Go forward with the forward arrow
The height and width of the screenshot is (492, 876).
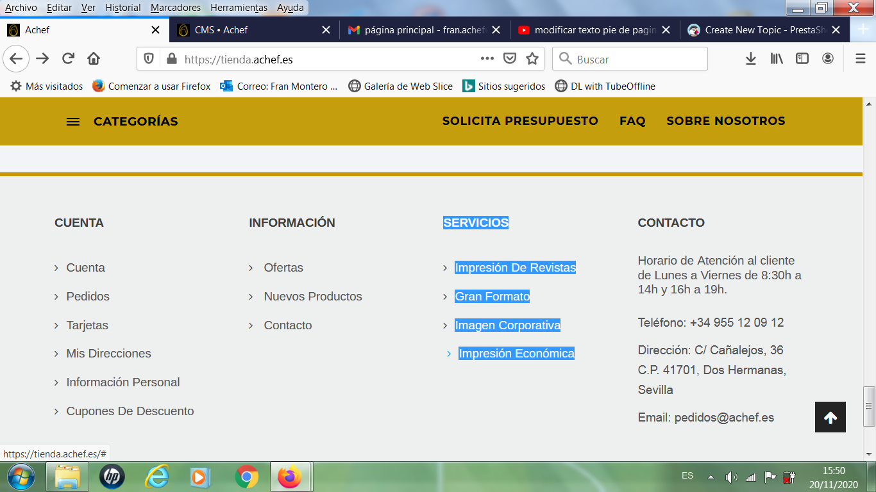(x=42, y=59)
